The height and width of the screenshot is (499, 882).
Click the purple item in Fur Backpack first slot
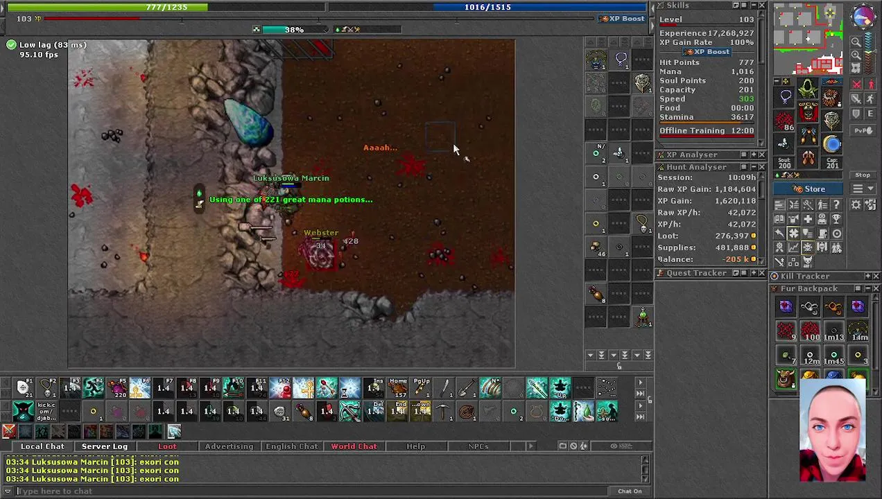pos(786,306)
